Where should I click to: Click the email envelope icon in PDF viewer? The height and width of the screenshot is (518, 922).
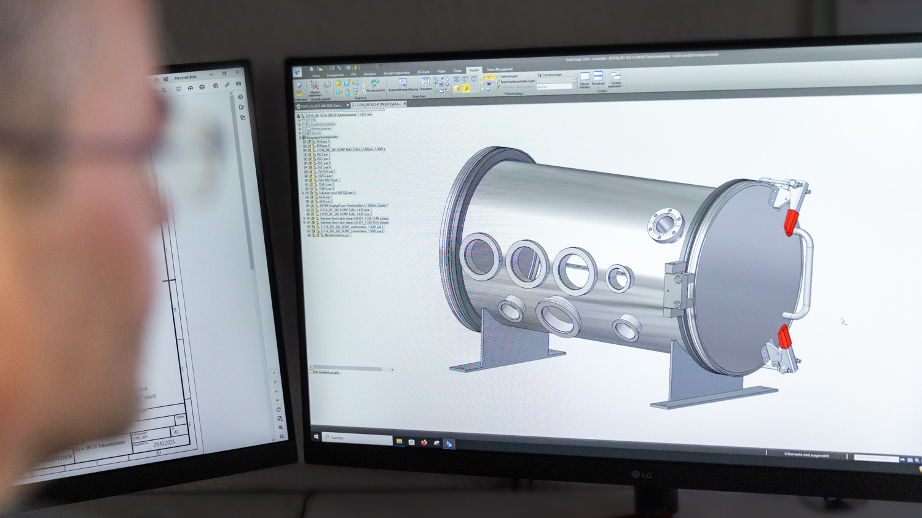(x=238, y=84)
